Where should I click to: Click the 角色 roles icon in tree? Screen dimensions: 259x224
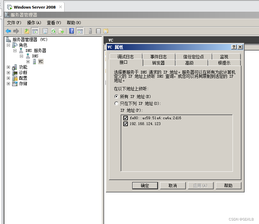pyautogui.click(x=15, y=45)
